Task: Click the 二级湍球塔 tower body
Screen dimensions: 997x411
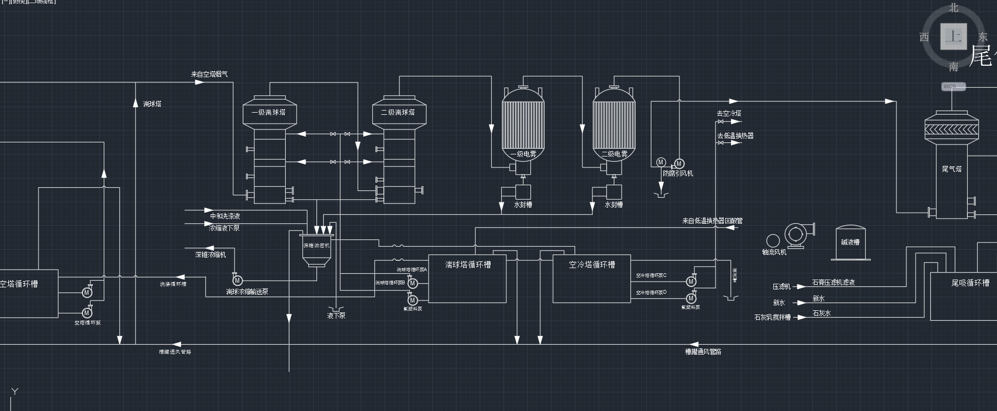Action: [399, 167]
